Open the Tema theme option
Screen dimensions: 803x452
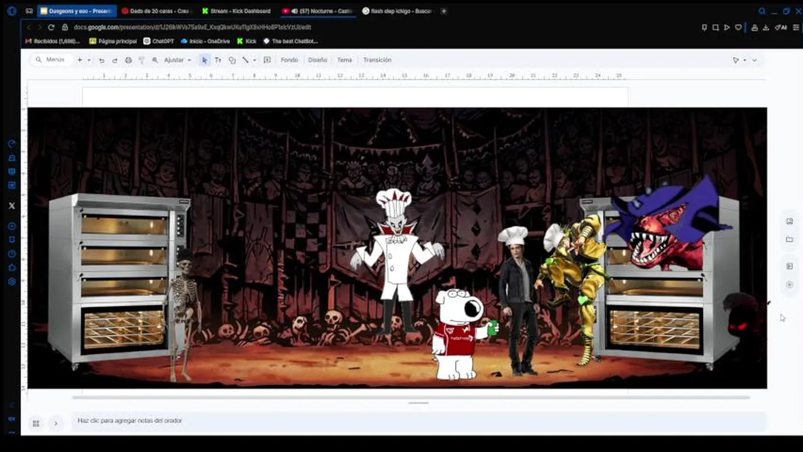tap(344, 60)
